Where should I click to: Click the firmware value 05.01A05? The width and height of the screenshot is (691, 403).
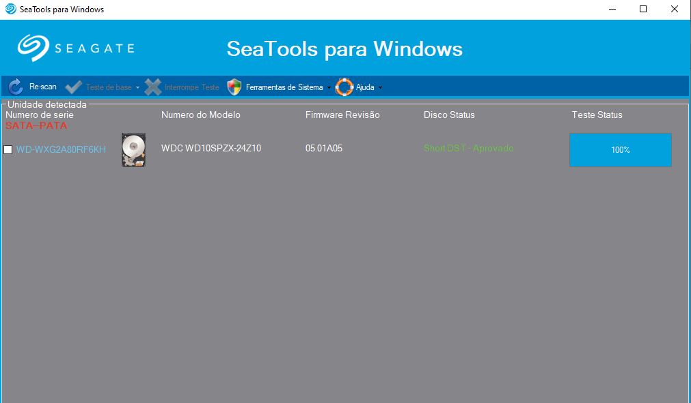(324, 148)
